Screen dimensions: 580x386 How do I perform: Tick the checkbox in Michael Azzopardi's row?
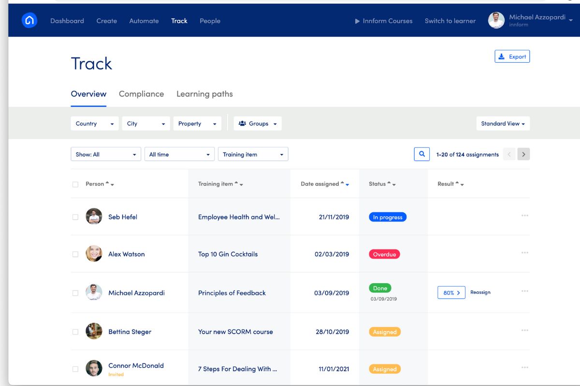pos(75,293)
